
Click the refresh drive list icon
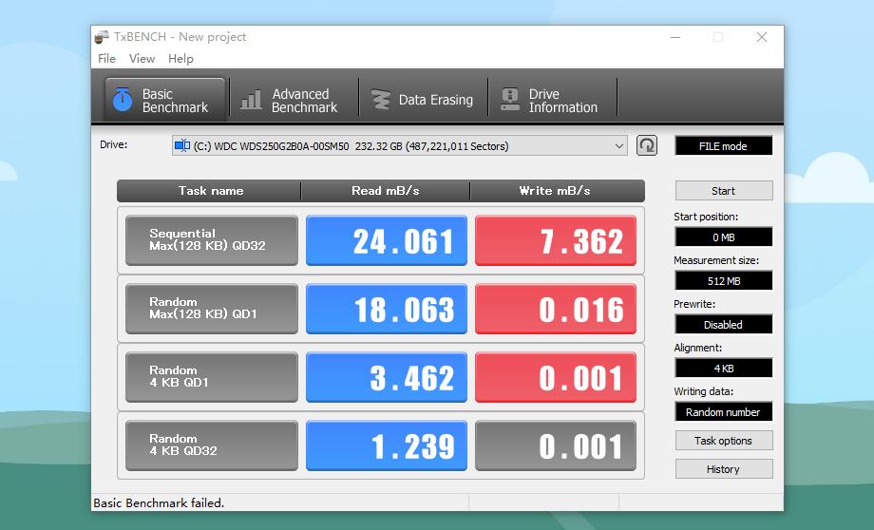pyautogui.click(x=647, y=145)
